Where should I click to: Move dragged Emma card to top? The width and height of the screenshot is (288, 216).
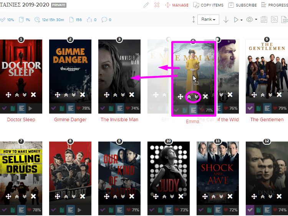click(189, 97)
